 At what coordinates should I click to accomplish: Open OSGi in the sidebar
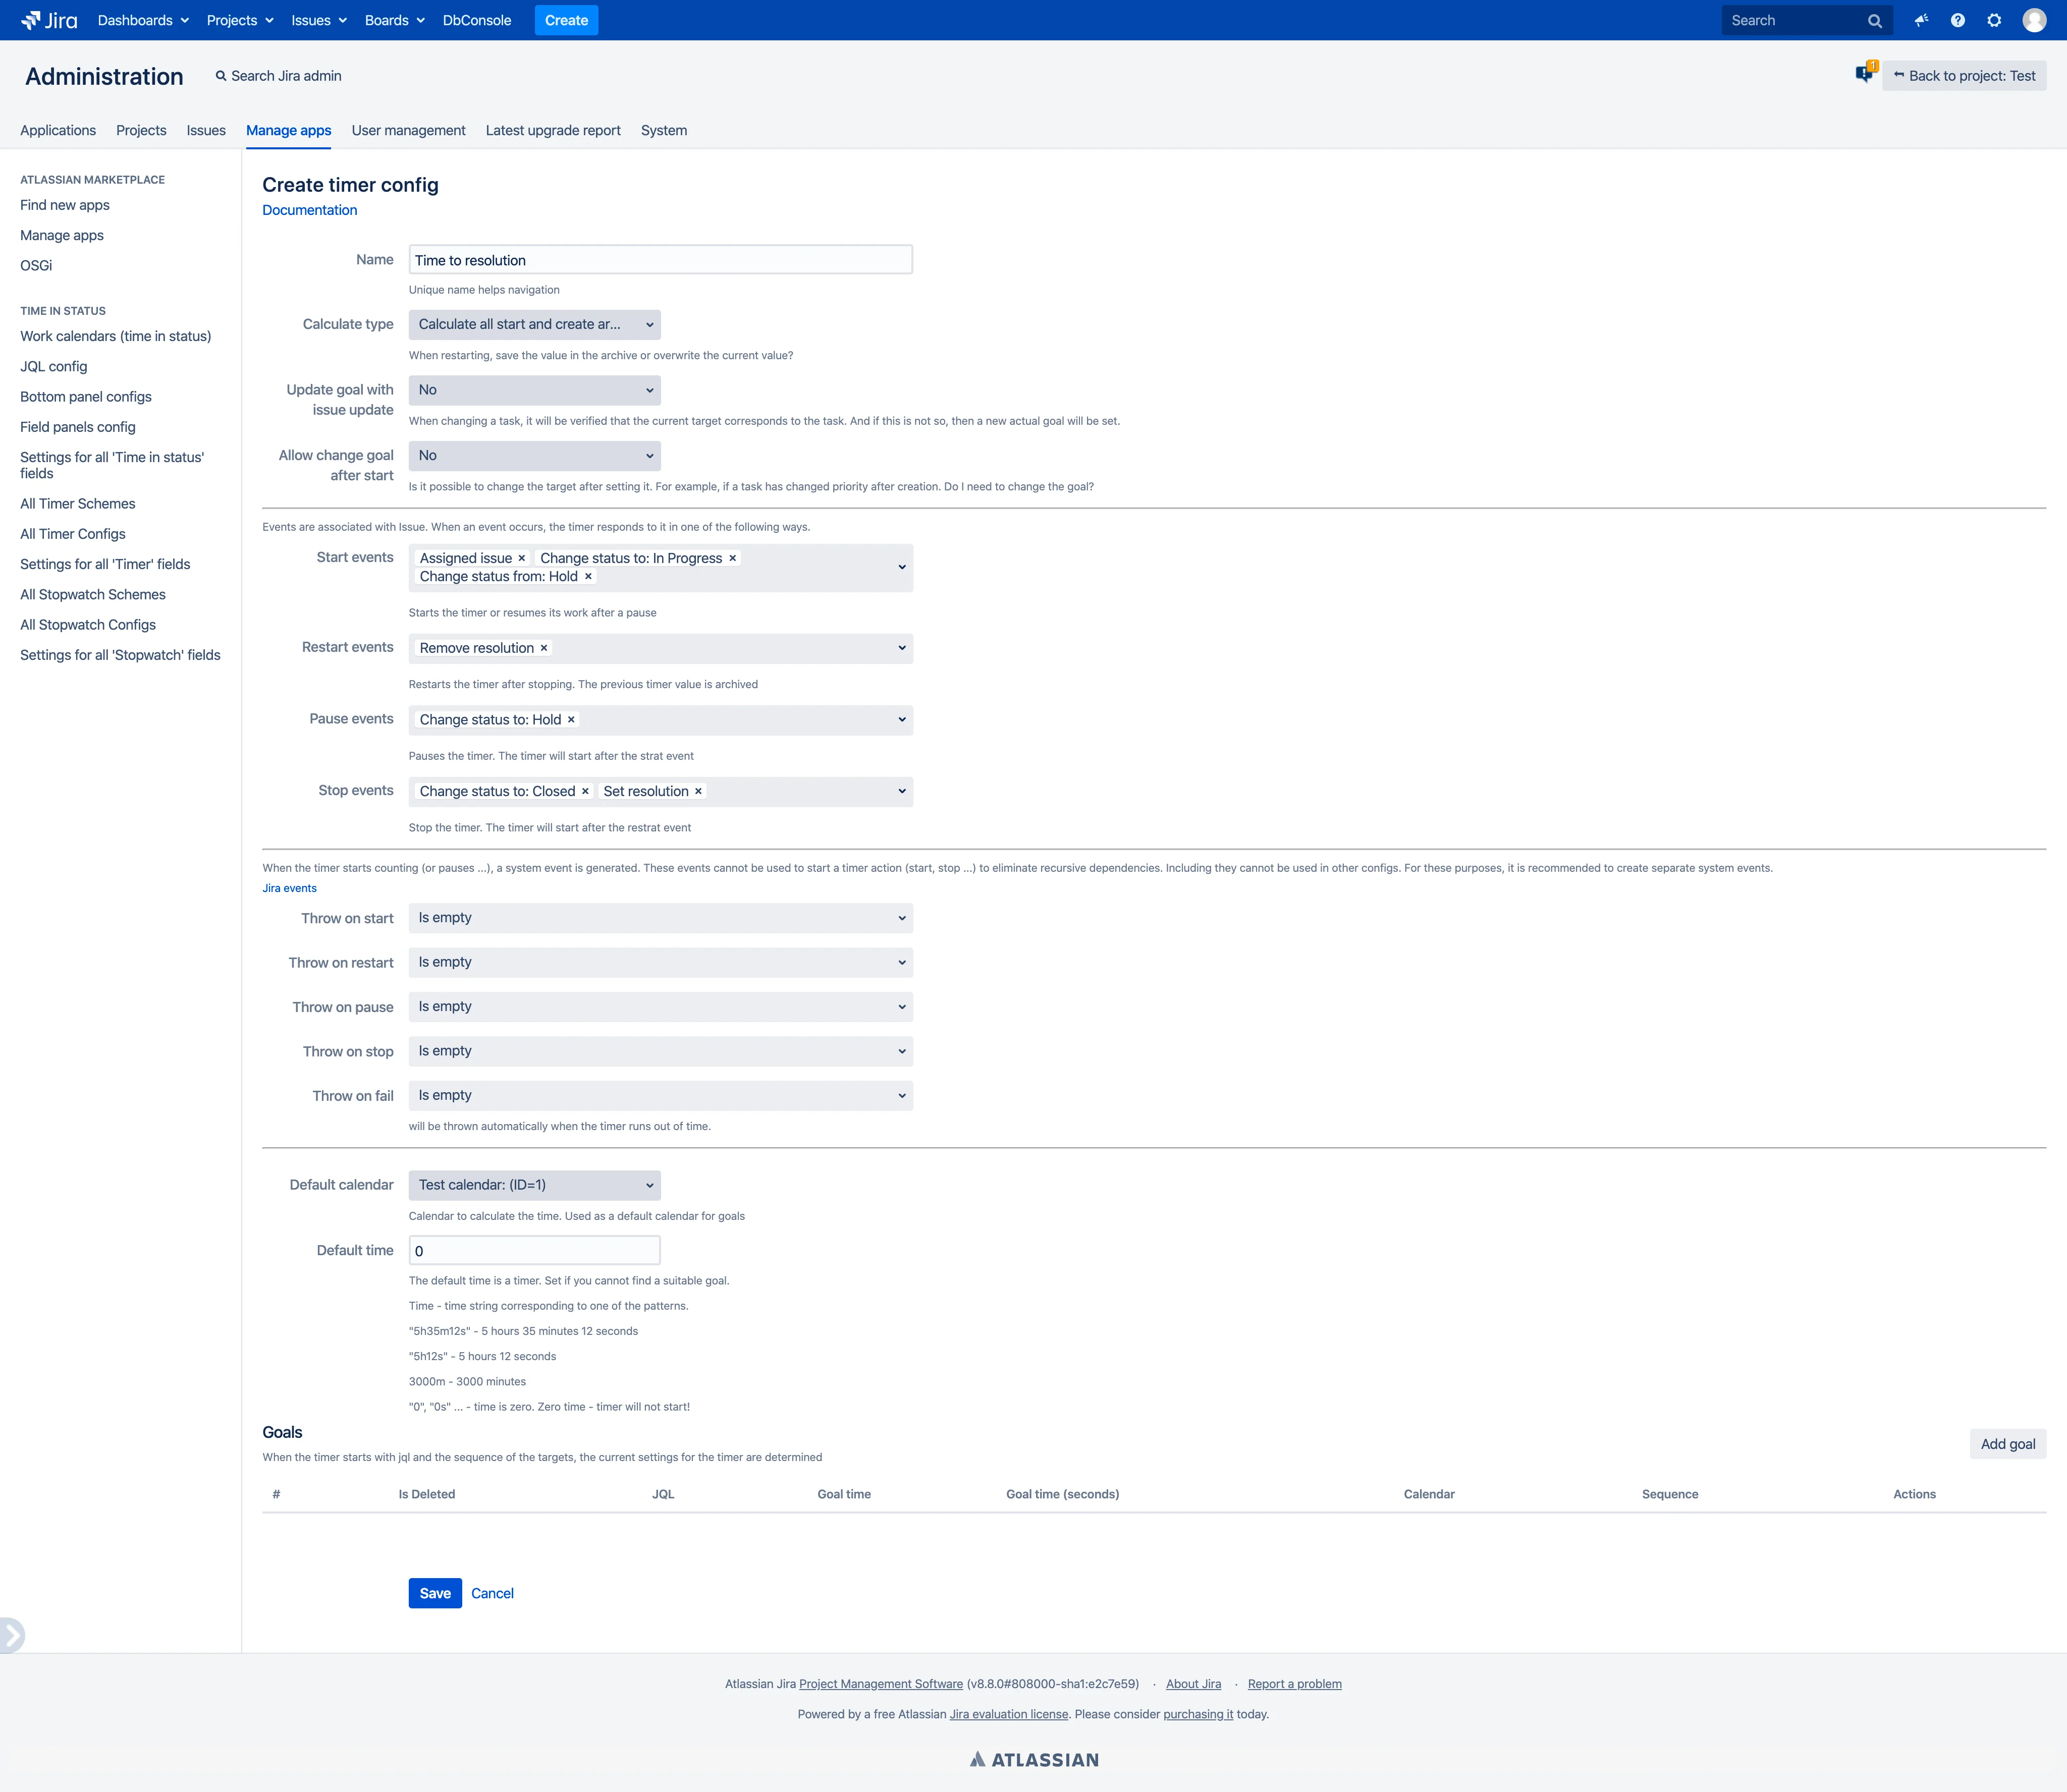[x=36, y=265]
